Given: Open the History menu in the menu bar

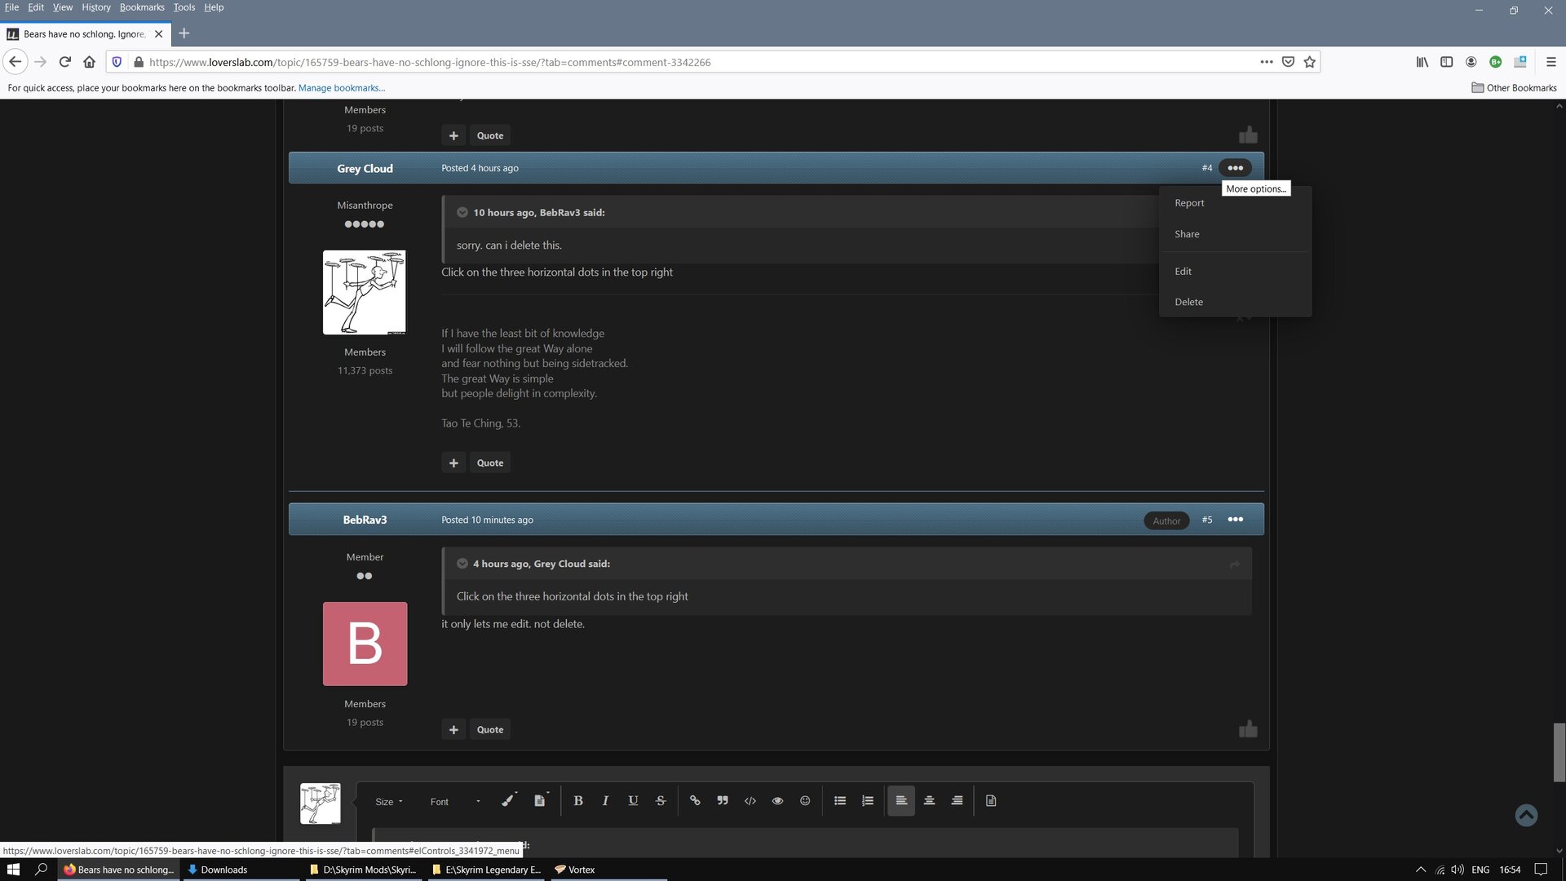Looking at the screenshot, I should tap(96, 7).
